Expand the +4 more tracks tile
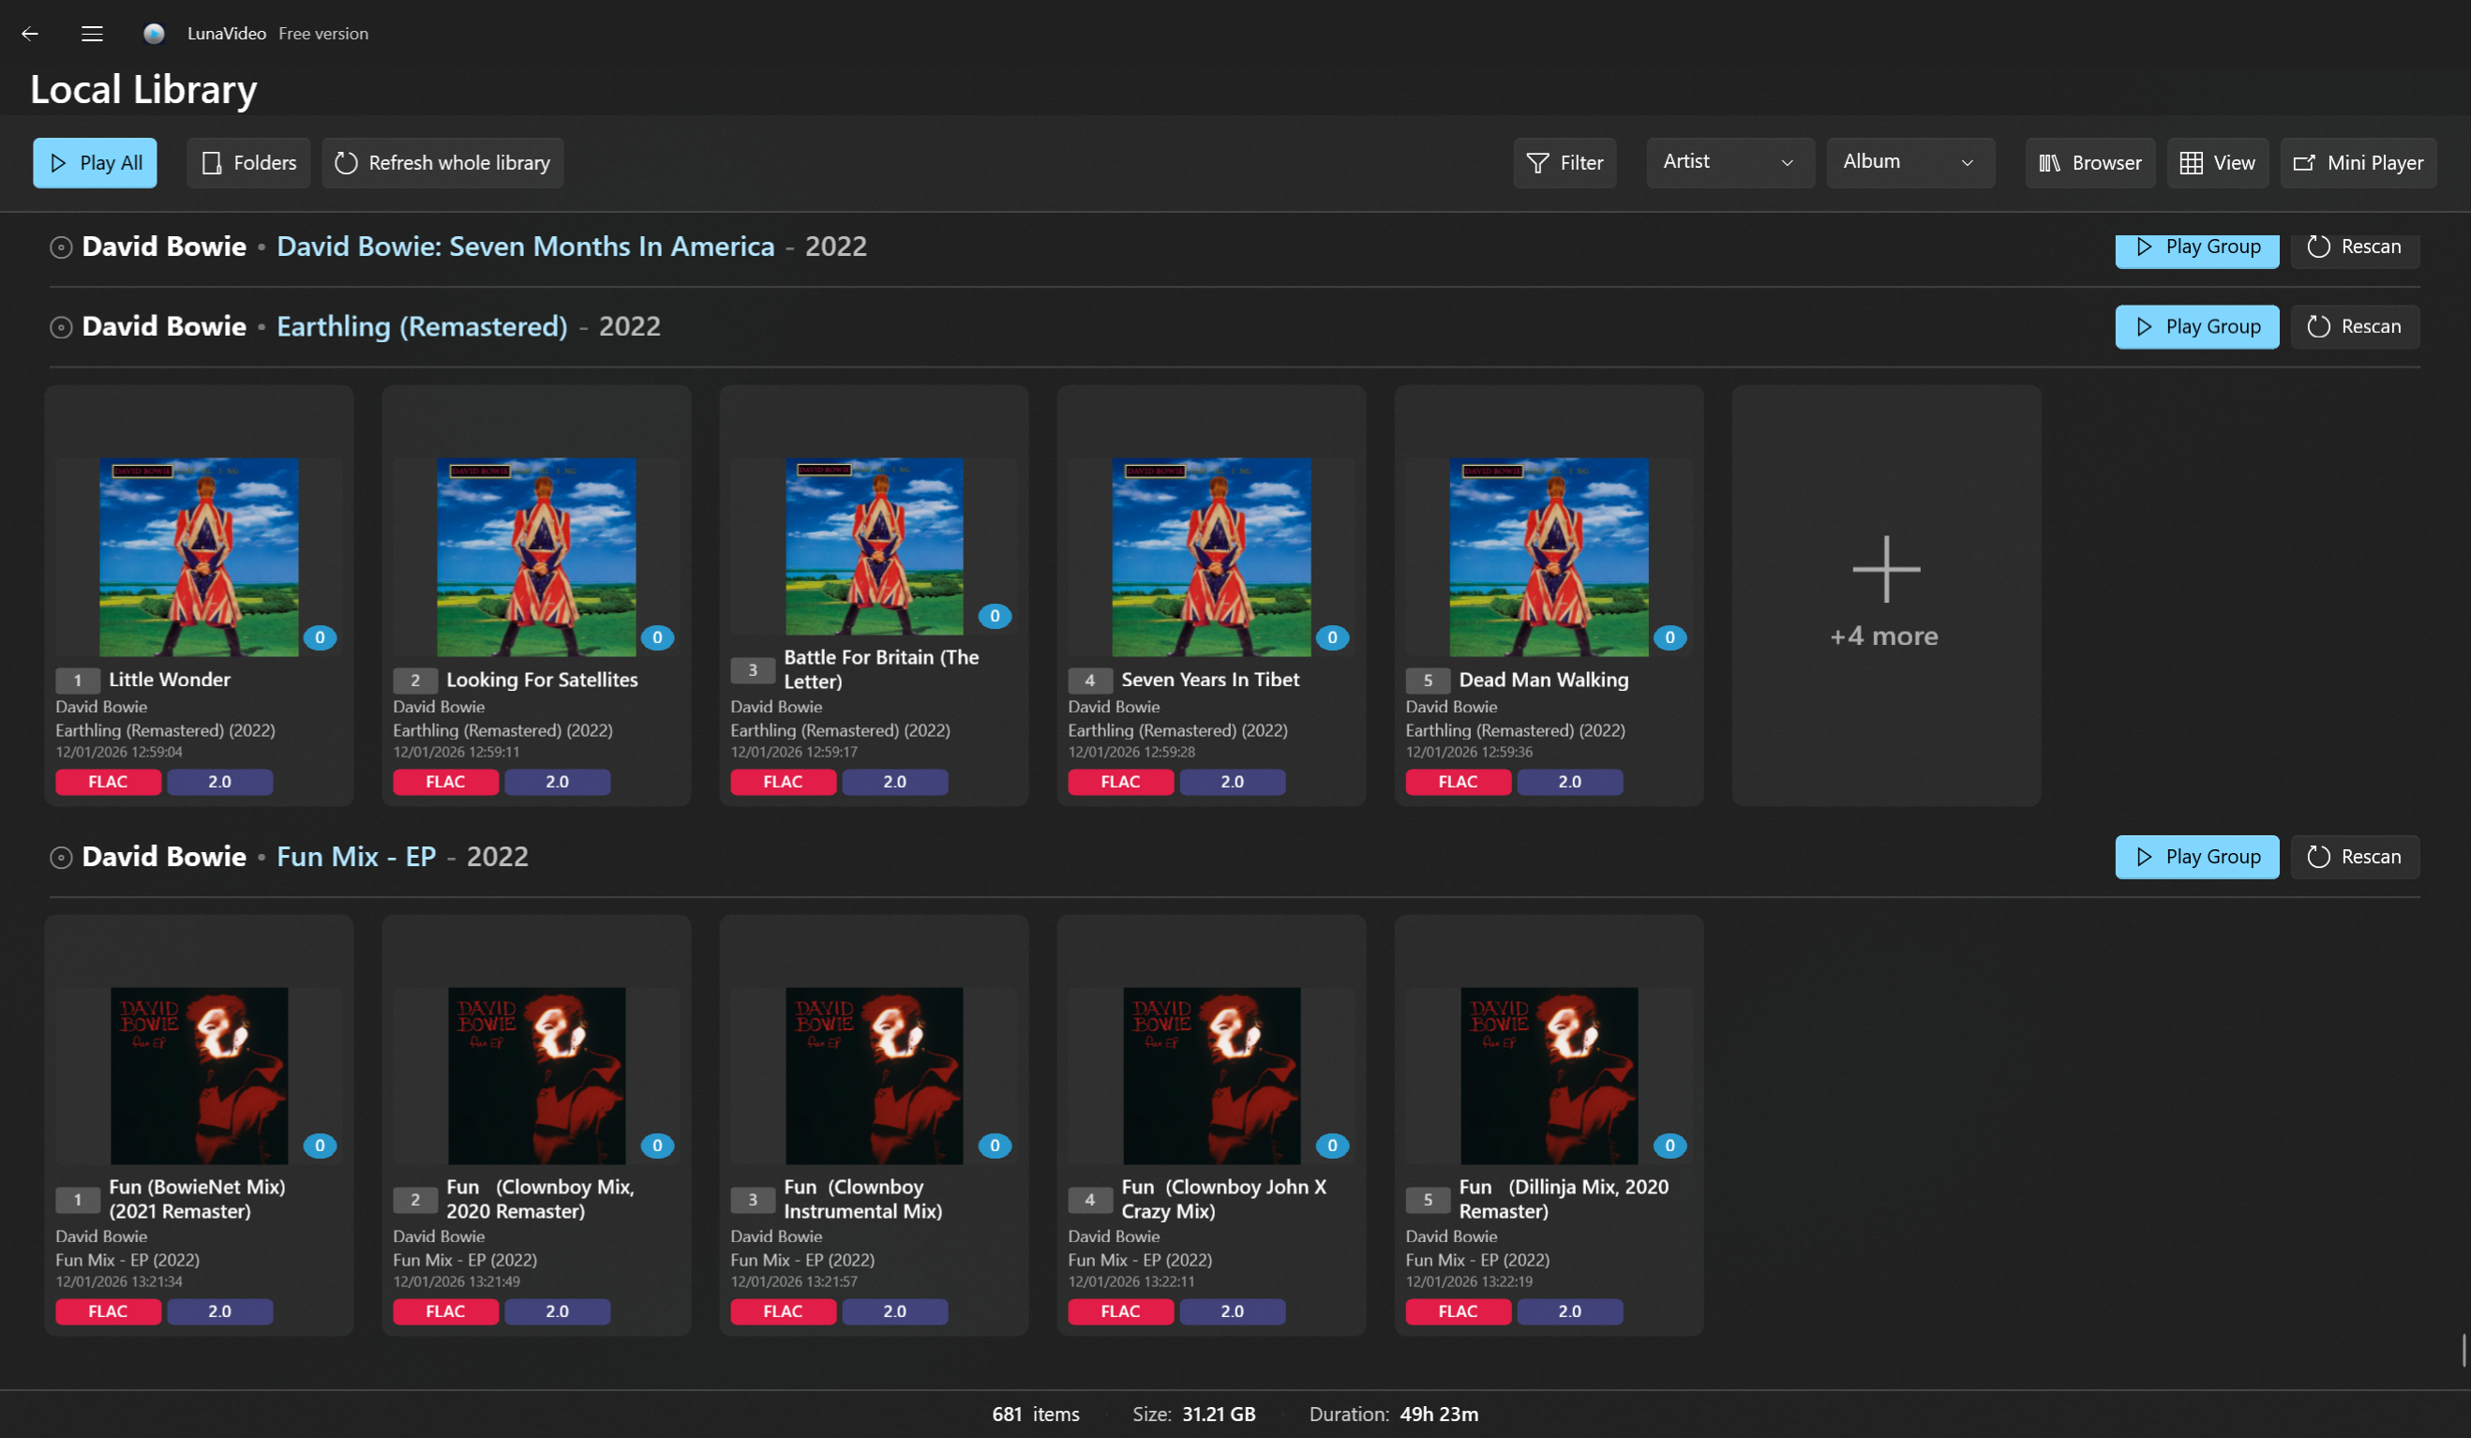 (x=1886, y=595)
